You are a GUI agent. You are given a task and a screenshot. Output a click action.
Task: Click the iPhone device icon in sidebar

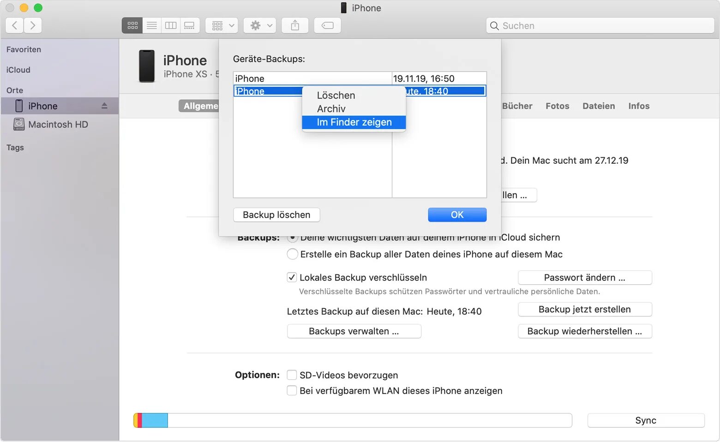click(19, 106)
